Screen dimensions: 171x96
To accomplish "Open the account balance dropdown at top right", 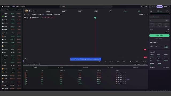I will tap(167, 7).
